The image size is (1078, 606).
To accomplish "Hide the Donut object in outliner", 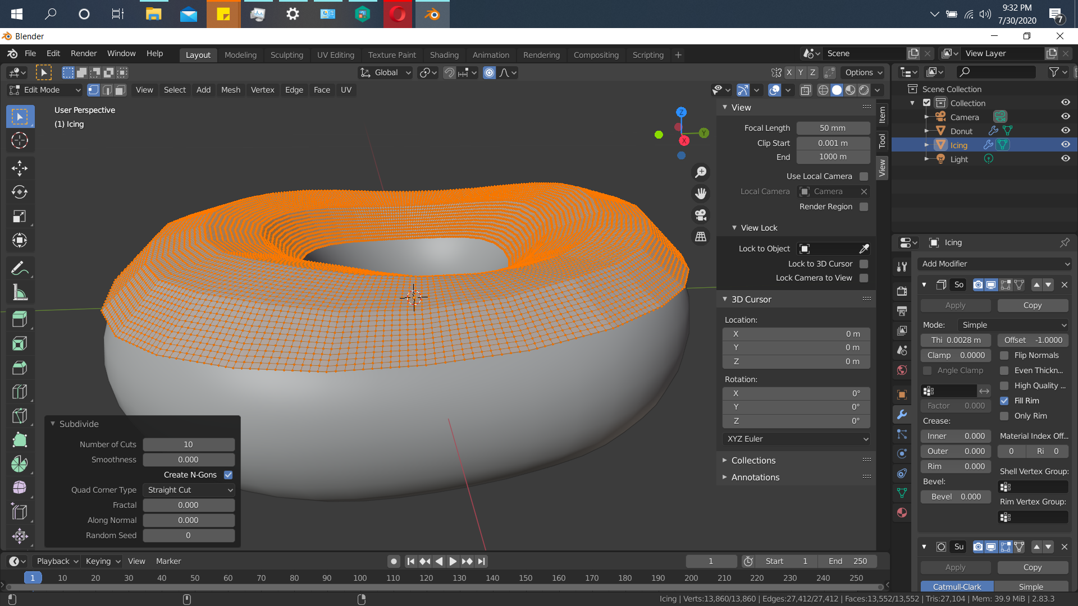I will (1065, 130).
